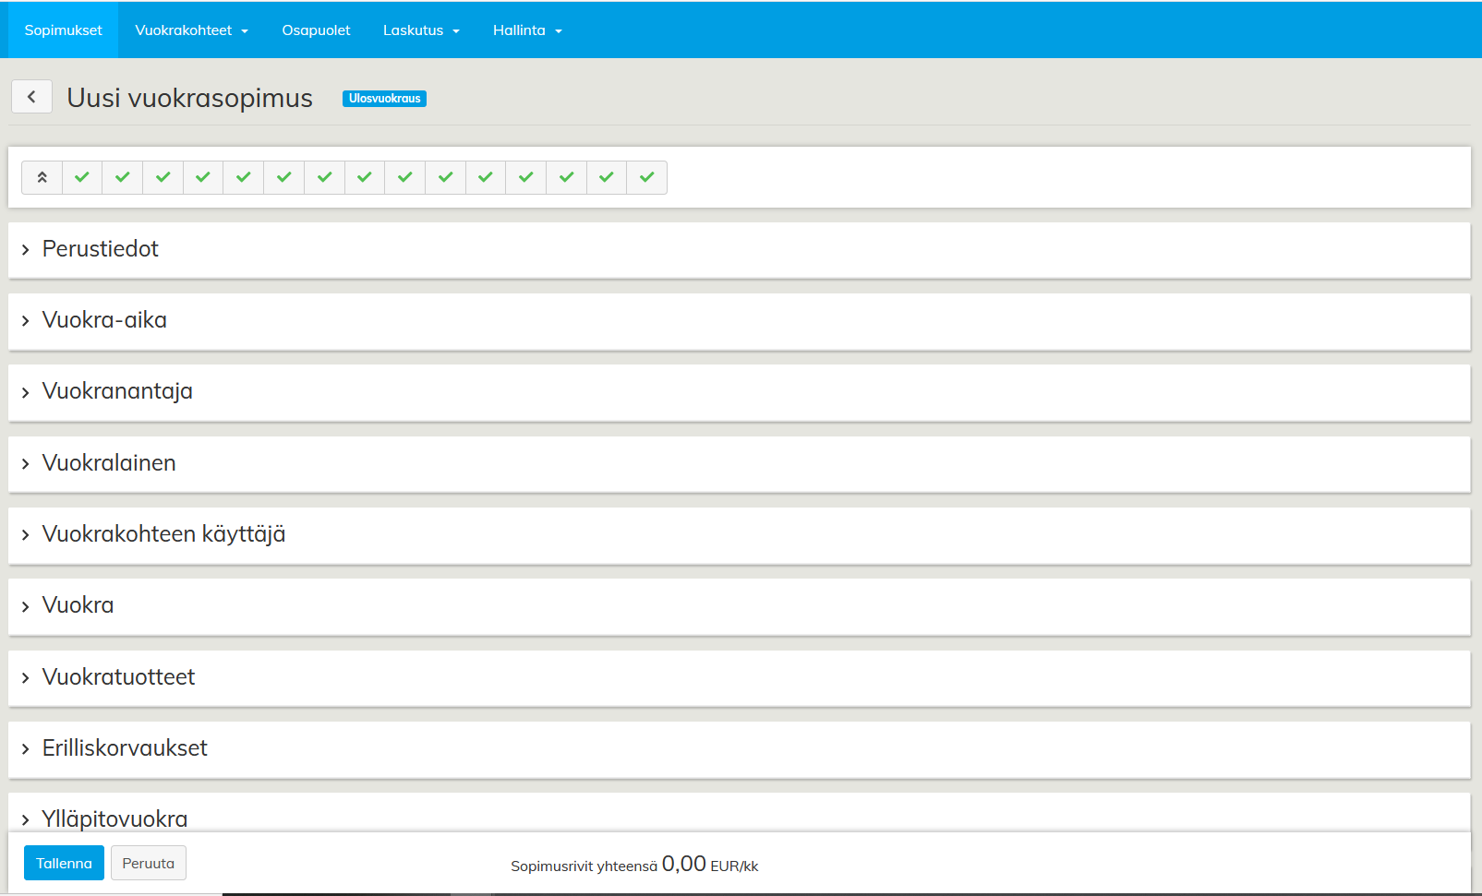Click Peruuta to cancel
1482x896 pixels.
[x=148, y=864]
